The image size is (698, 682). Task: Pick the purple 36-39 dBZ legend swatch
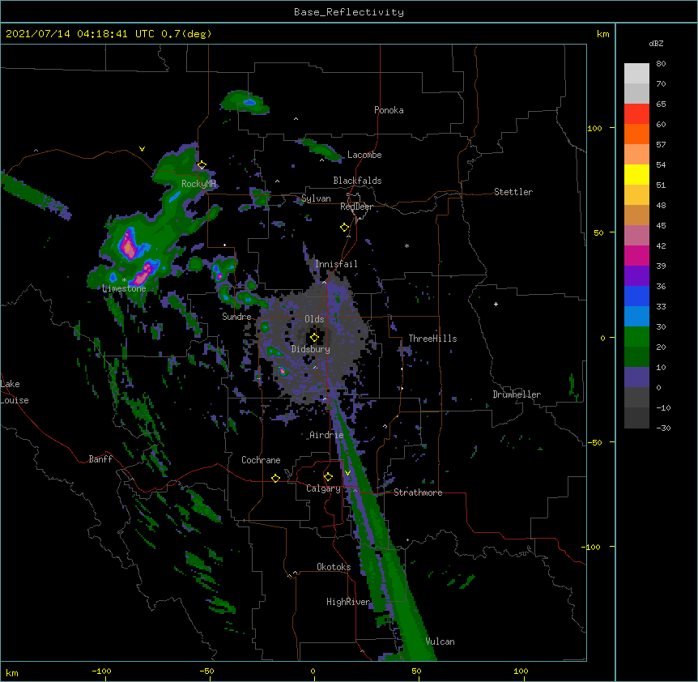[636, 276]
